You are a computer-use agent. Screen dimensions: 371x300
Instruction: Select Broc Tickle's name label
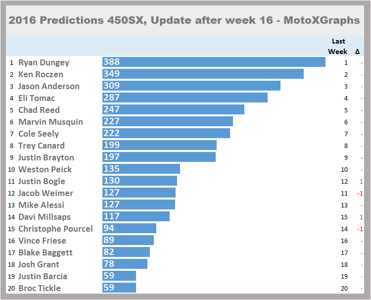(40, 288)
